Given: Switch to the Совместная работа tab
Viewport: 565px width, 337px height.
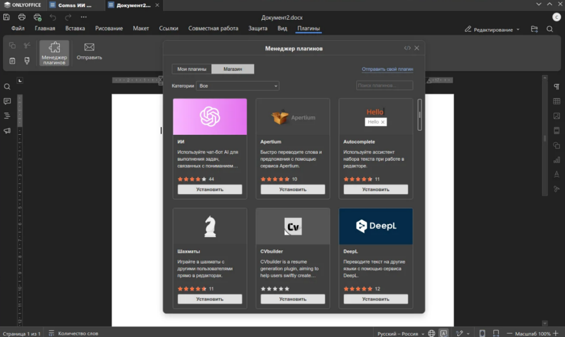Looking at the screenshot, I should coord(213,28).
